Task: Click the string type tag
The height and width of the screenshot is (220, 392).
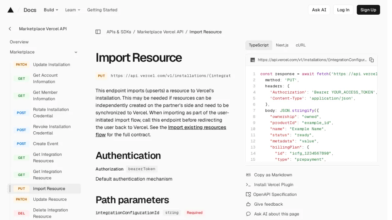Action: click(x=172, y=213)
